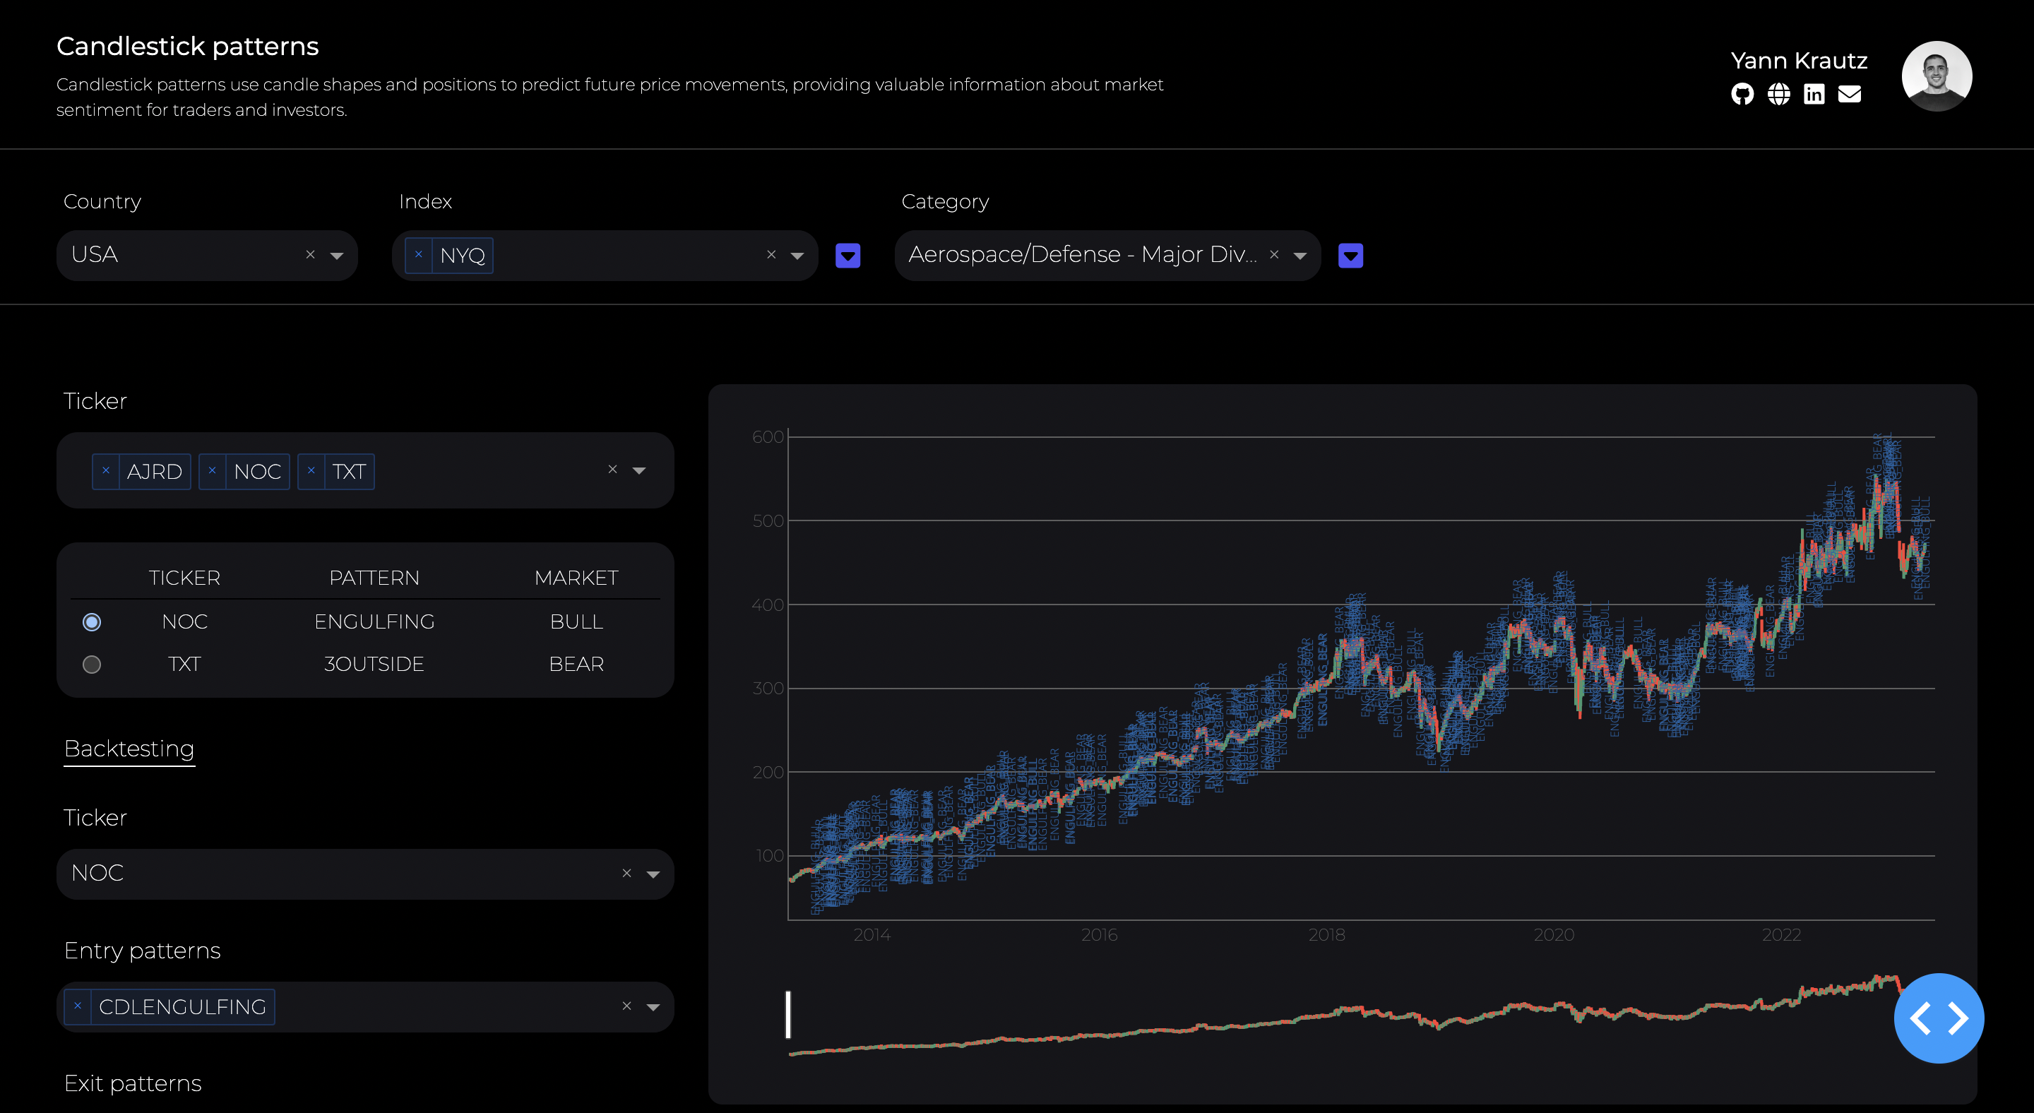Clear the Aerospace/Defense category selection

click(1274, 254)
